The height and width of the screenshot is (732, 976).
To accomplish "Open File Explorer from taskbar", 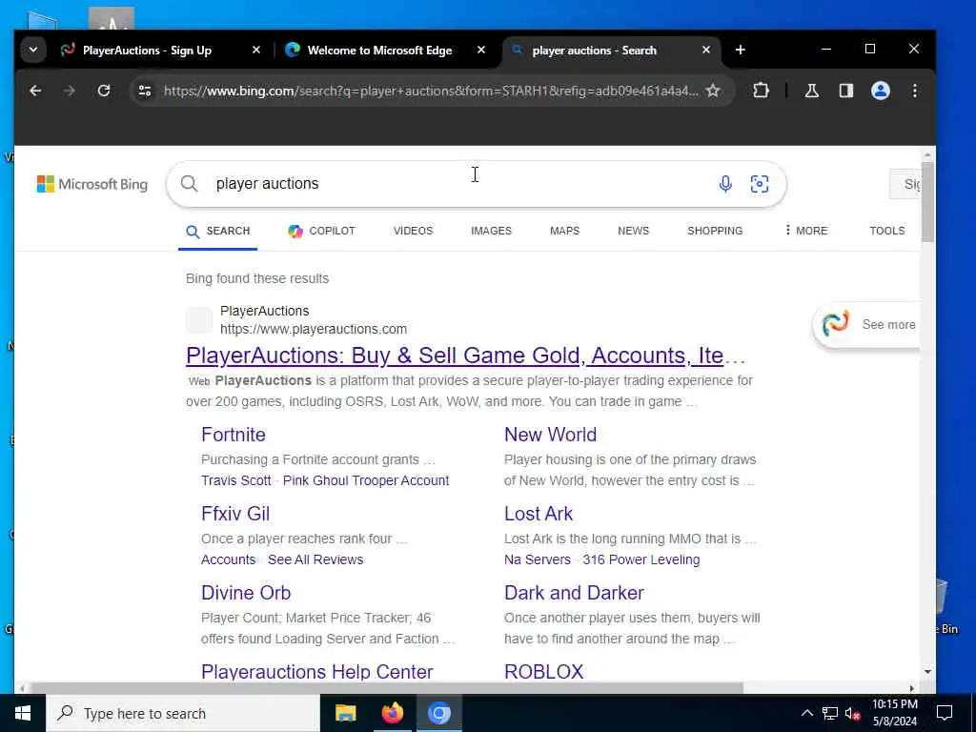I will pos(345,713).
